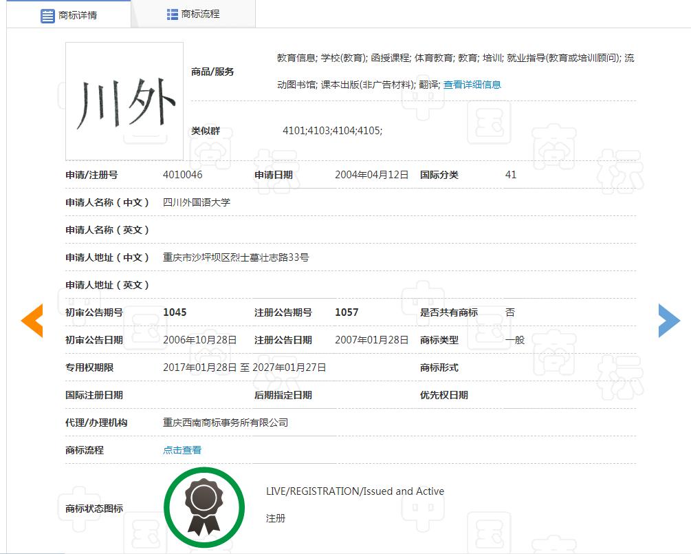691x554 pixels.
Task: Select the 注册 status text
Action: coord(276,518)
